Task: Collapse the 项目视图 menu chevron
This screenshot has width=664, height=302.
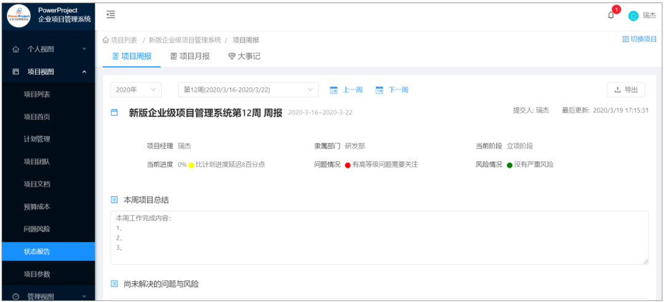Action: click(x=84, y=71)
